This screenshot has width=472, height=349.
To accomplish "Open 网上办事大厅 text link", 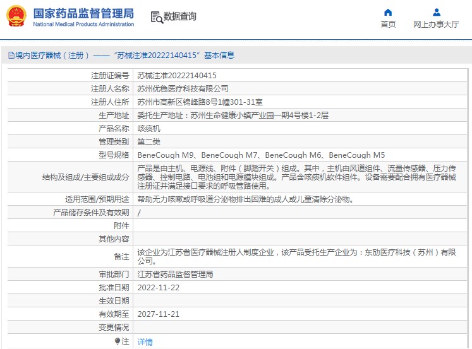I will 436,25.
